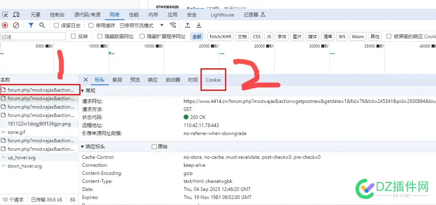Viewport: 436px width, 205px height.
Task: Activate the inspect element picker icon
Action: (5, 15)
